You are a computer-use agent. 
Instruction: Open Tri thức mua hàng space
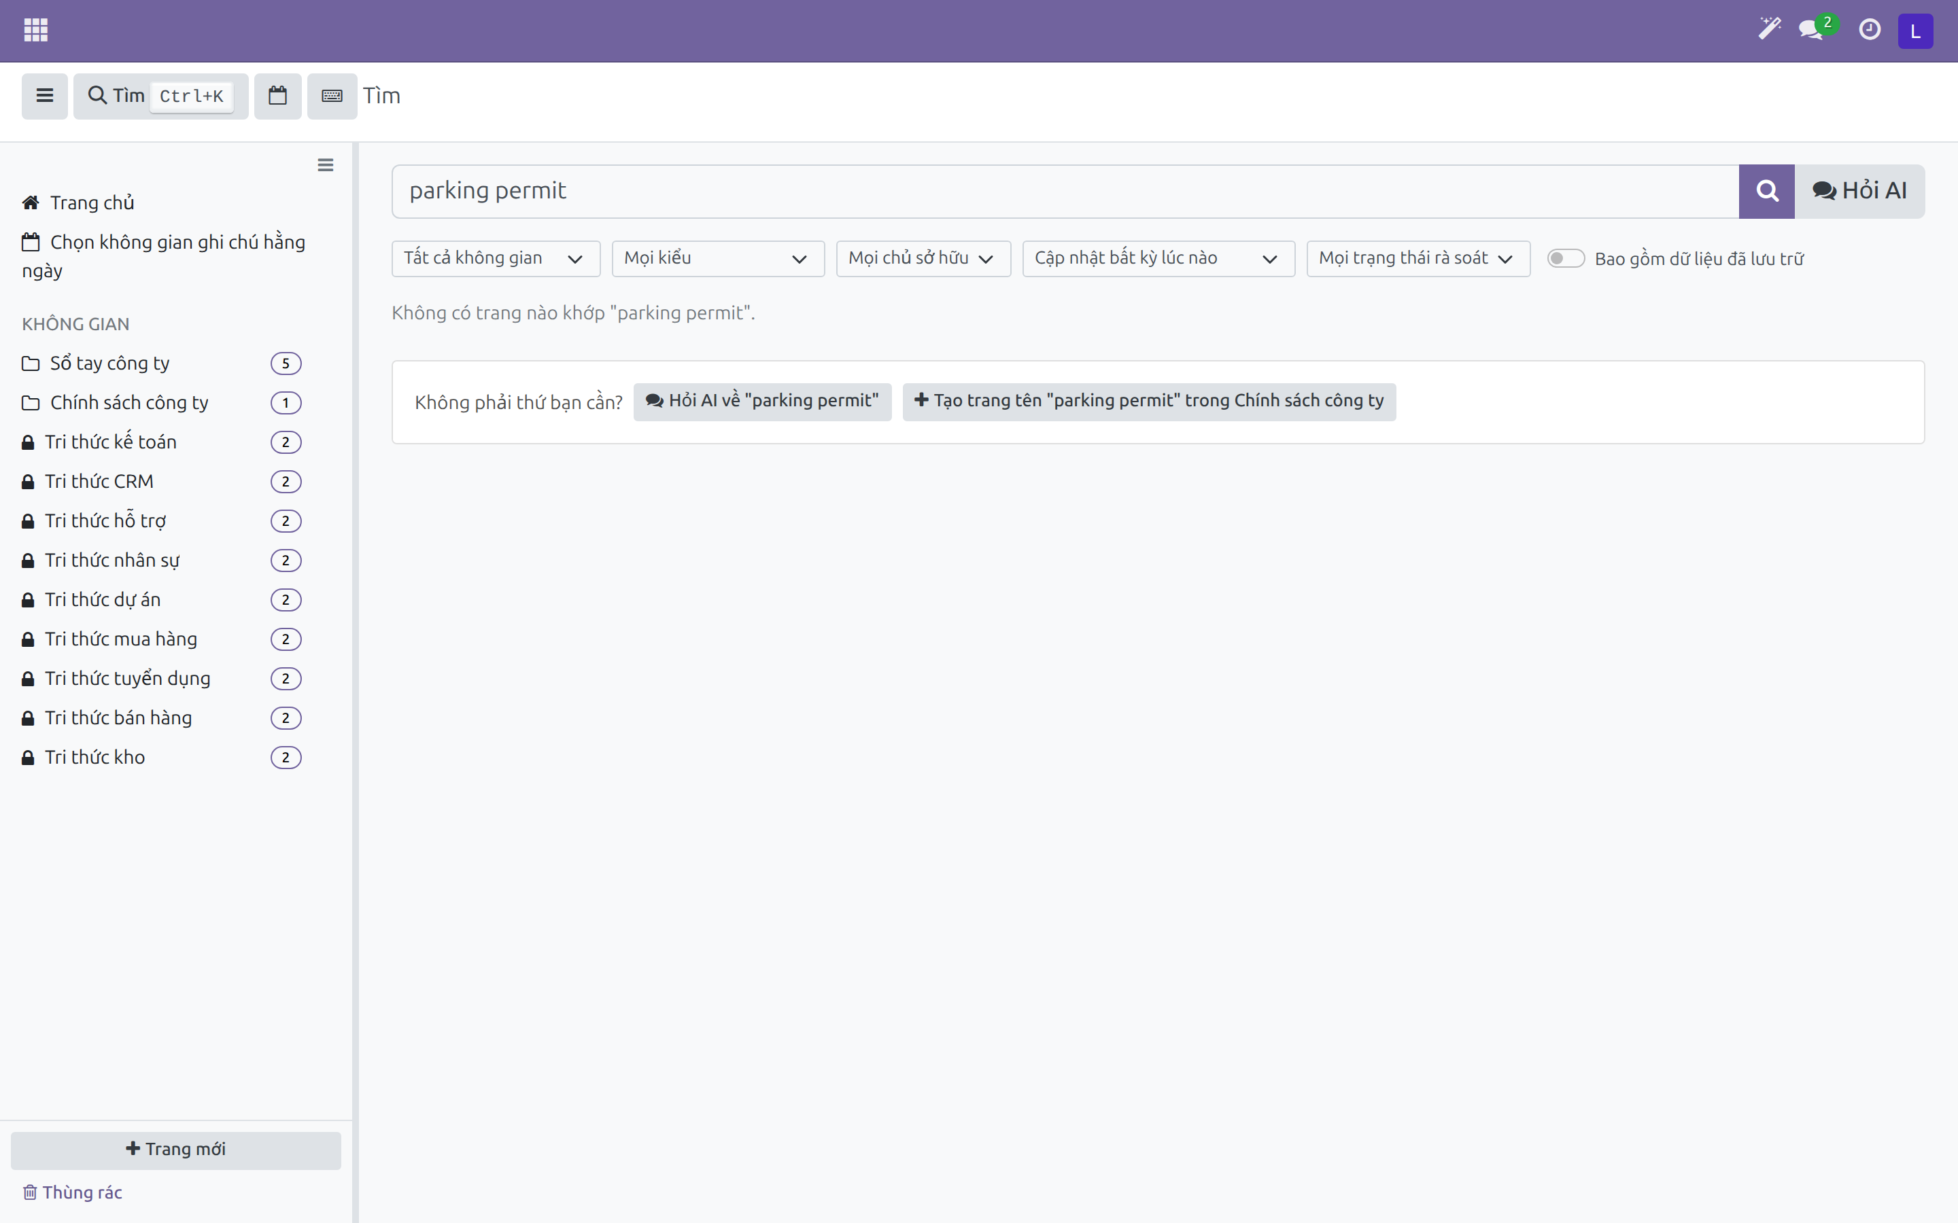tap(122, 639)
